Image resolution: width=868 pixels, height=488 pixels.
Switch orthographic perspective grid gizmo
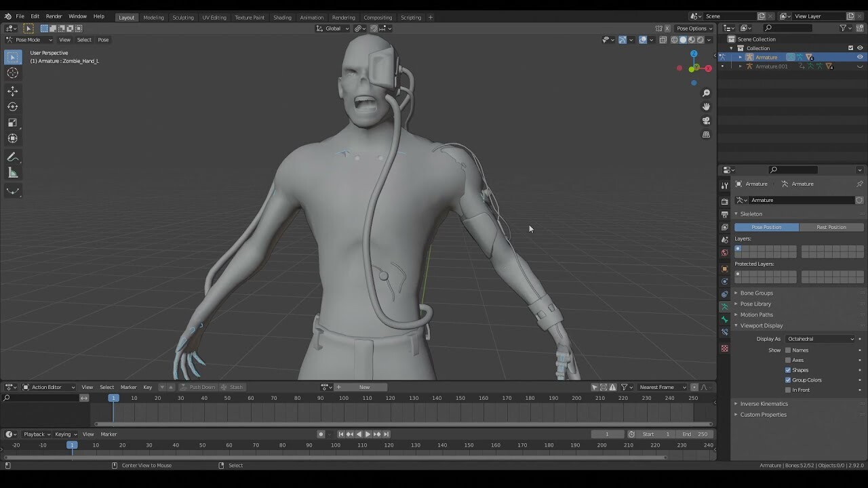click(706, 134)
